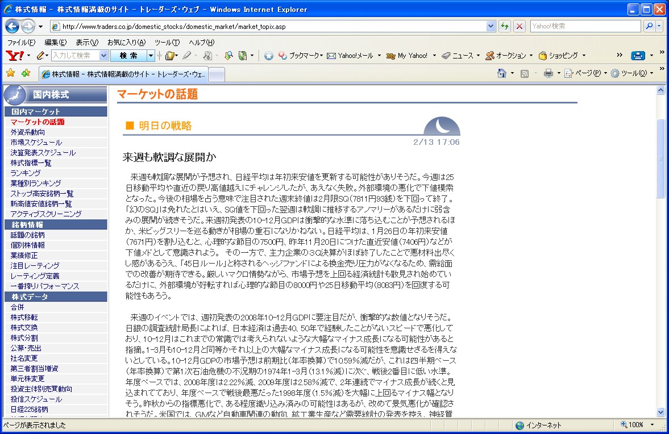Click the gold Favorites star icon

pyautogui.click(x=11, y=73)
